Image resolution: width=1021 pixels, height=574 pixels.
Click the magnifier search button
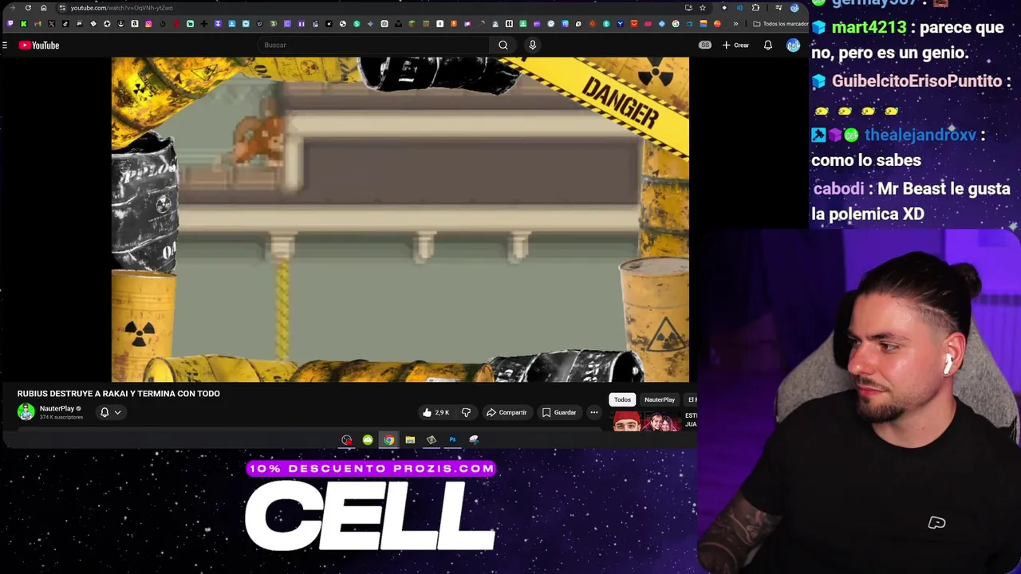point(503,45)
